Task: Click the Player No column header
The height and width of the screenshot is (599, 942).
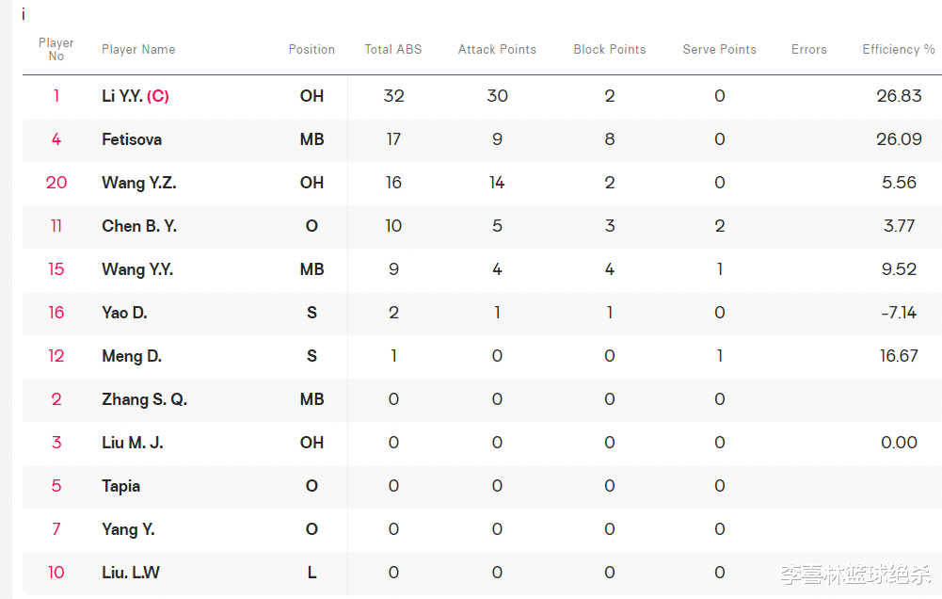Action: [56, 50]
